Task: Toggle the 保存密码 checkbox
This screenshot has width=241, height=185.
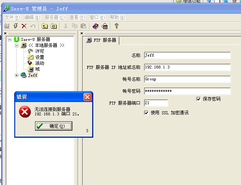Action: (x=198, y=99)
